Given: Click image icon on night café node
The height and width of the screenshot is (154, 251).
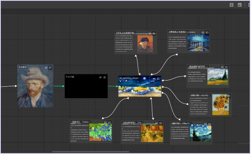Looking at the screenshot, I should coord(160,123).
